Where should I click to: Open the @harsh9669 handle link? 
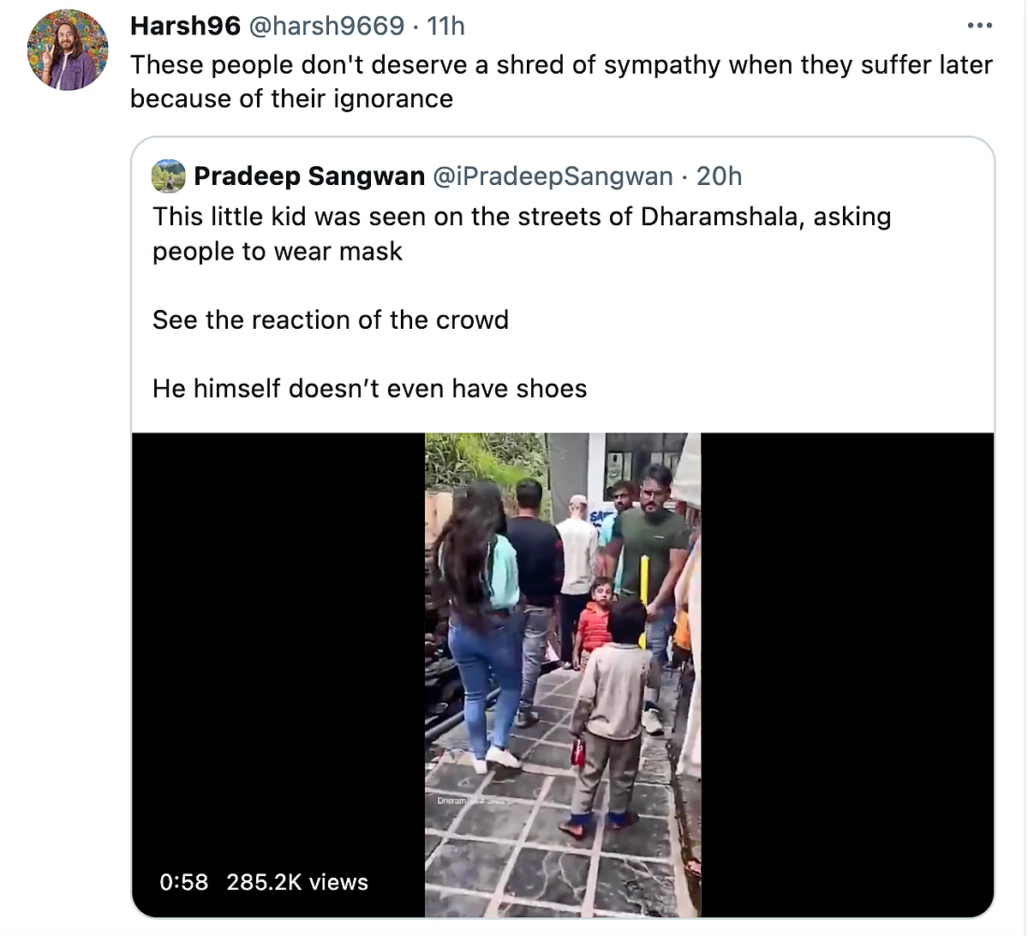click(326, 26)
